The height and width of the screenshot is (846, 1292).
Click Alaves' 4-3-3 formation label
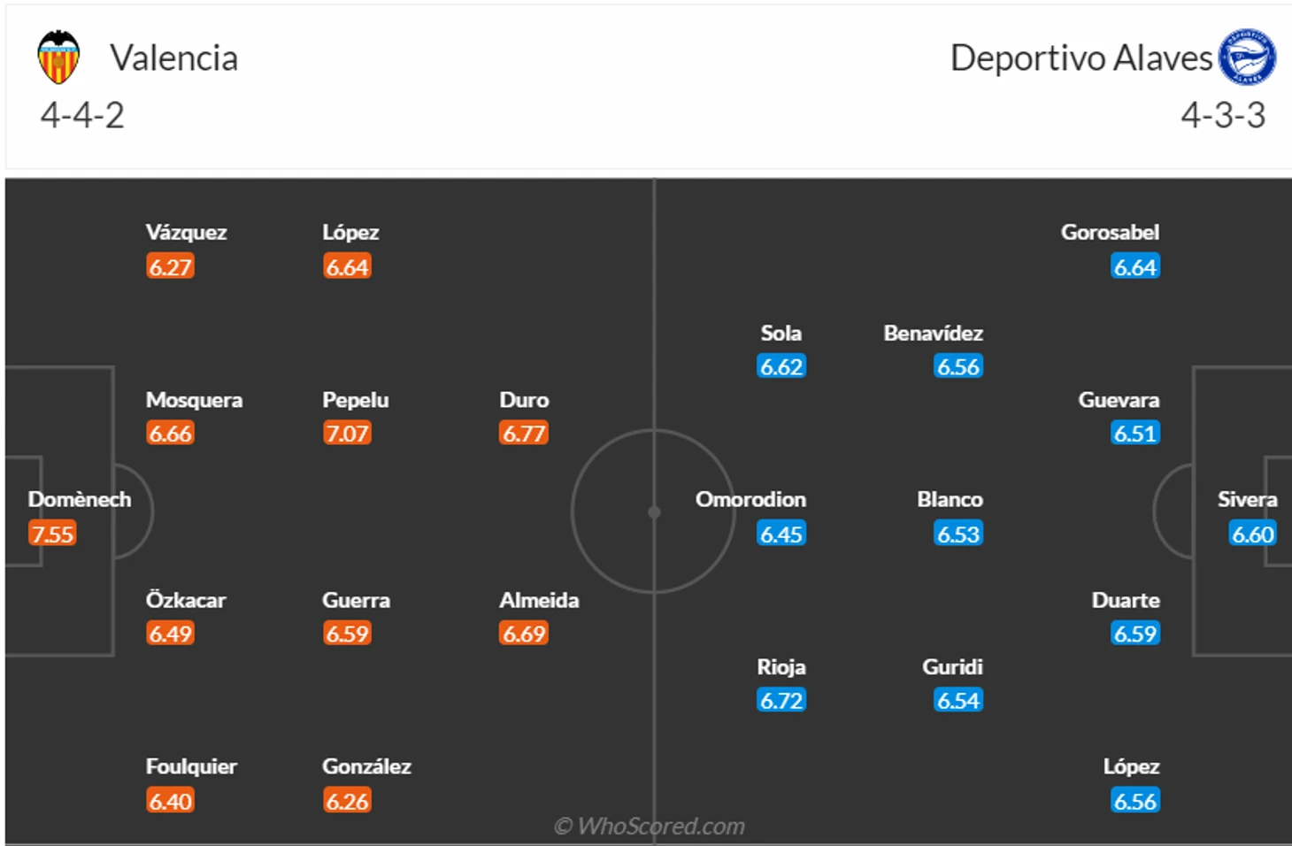click(x=1223, y=116)
